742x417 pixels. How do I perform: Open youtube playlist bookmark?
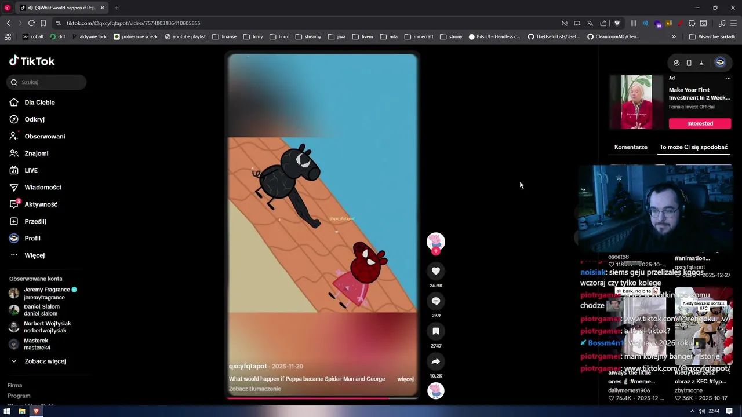pos(185,36)
